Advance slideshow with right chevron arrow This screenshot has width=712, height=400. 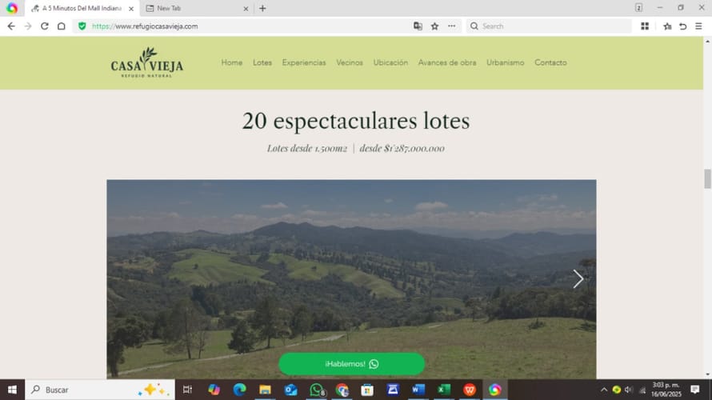point(578,278)
